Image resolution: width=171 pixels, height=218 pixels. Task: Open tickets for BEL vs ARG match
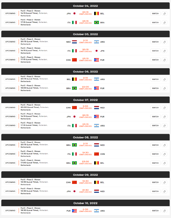point(164,79)
